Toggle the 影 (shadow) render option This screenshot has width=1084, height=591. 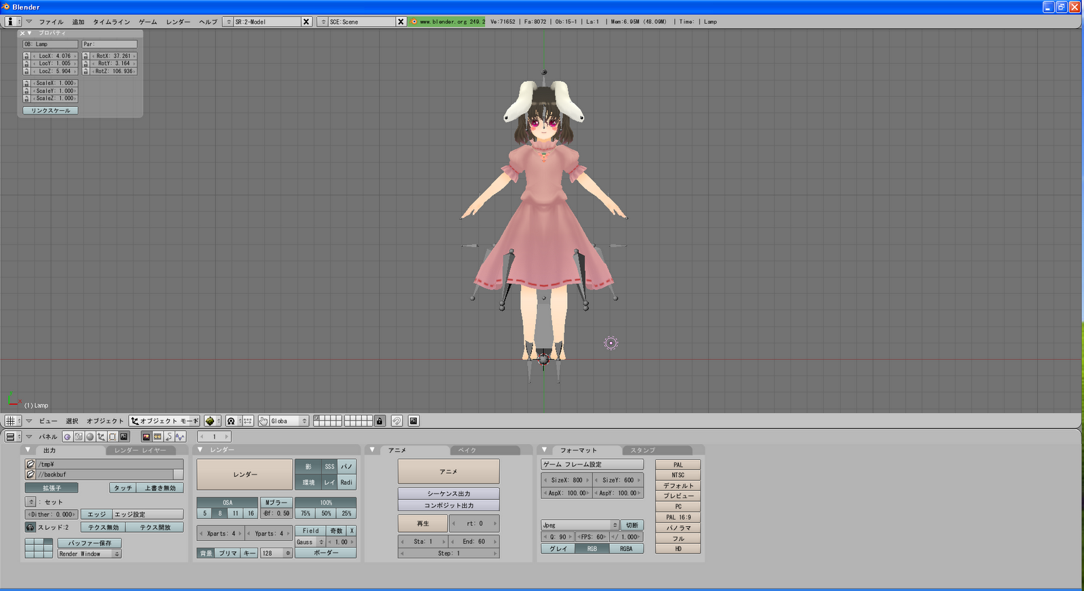coord(308,466)
